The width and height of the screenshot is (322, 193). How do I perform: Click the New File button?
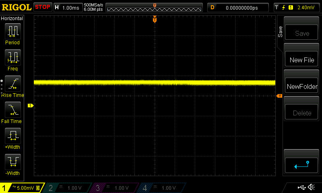pyautogui.click(x=301, y=59)
